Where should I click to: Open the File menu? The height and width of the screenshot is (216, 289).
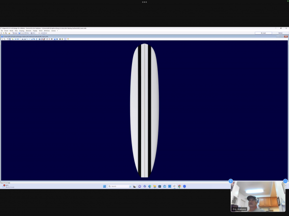coord(2,30)
